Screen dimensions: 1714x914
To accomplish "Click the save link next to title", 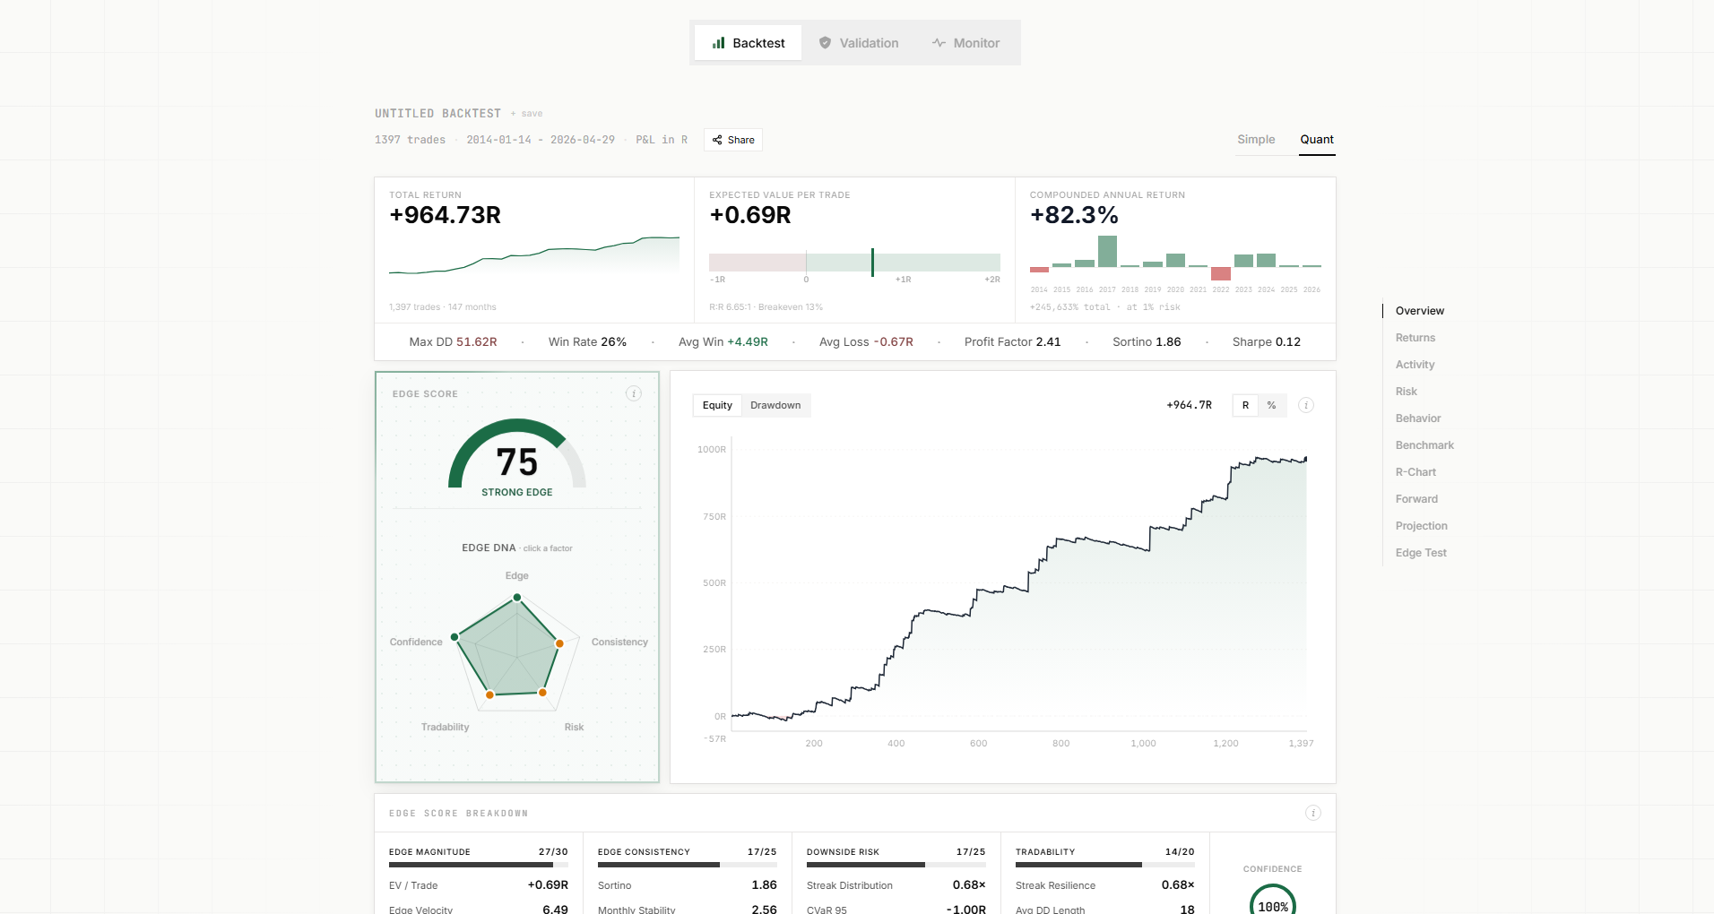I will click(x=527, y=114).
